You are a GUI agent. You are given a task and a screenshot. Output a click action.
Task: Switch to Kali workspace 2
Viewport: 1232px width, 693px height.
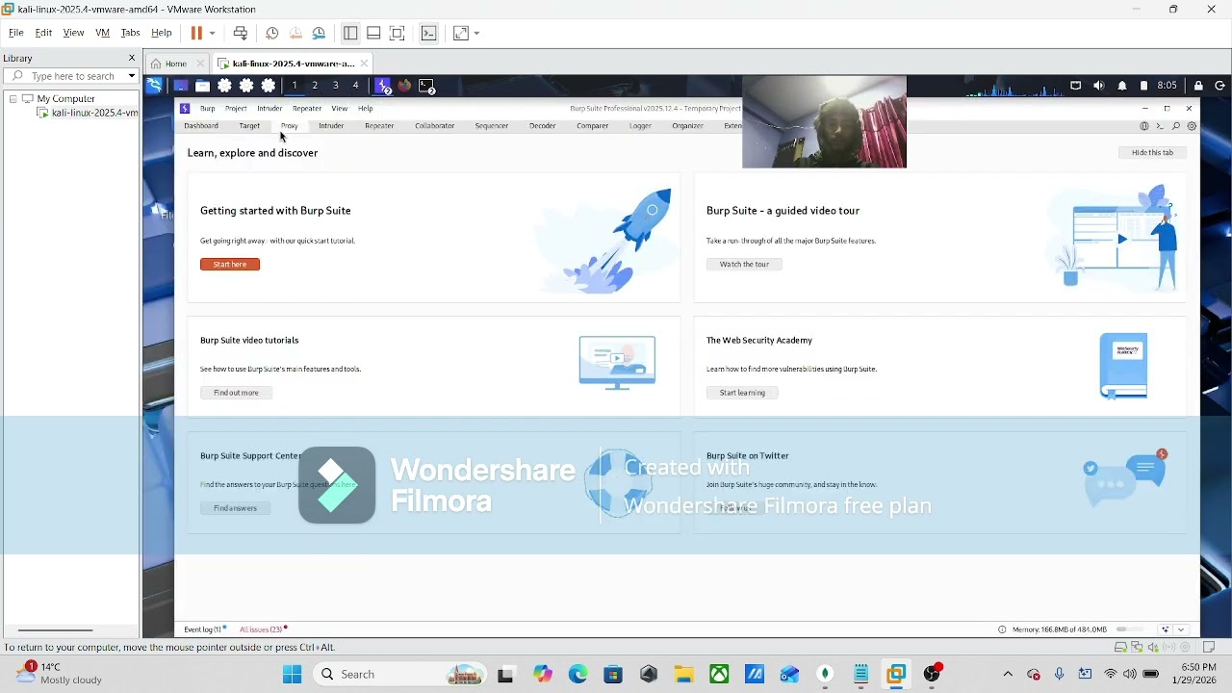[x=315, y=86]
